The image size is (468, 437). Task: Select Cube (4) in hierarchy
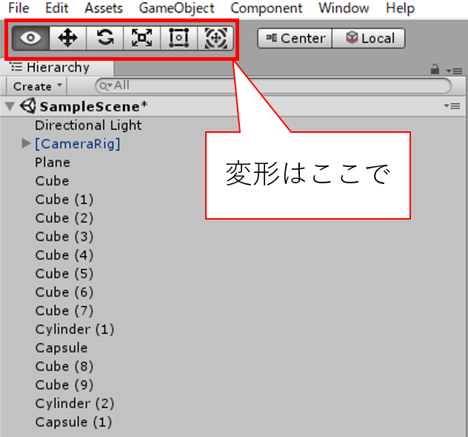(64, 255)
